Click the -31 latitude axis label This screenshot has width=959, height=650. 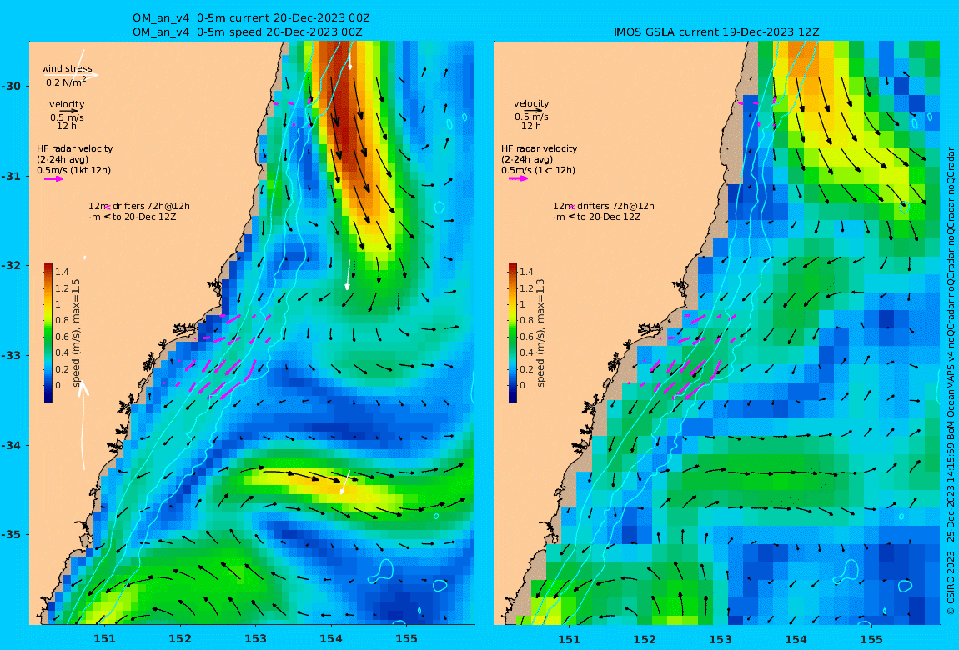[x=10, y=176]
